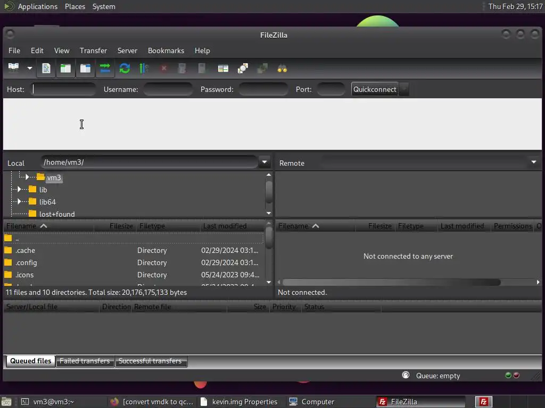Open the Edit menu
Screen dimensions: 545x408
[x=37, y=50]
